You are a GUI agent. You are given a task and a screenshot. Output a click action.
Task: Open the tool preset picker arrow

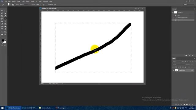(5, 5)
